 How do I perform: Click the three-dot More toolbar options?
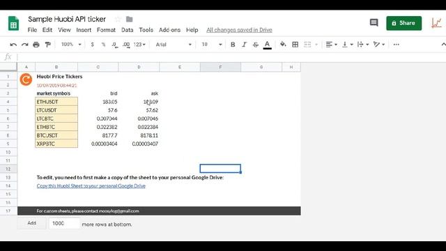tap(396, 45)
